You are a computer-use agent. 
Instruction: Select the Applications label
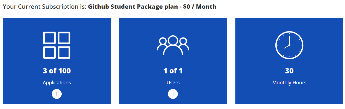point(57,82)
